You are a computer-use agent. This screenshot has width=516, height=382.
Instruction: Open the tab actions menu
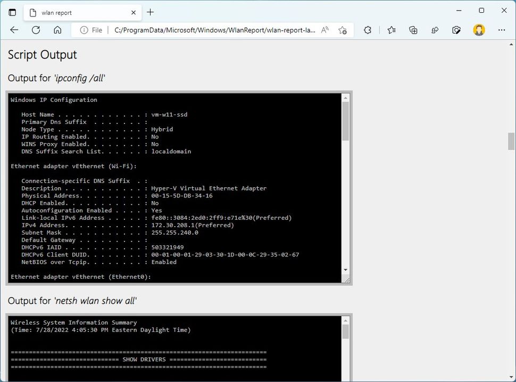click(x=12, y=12)
